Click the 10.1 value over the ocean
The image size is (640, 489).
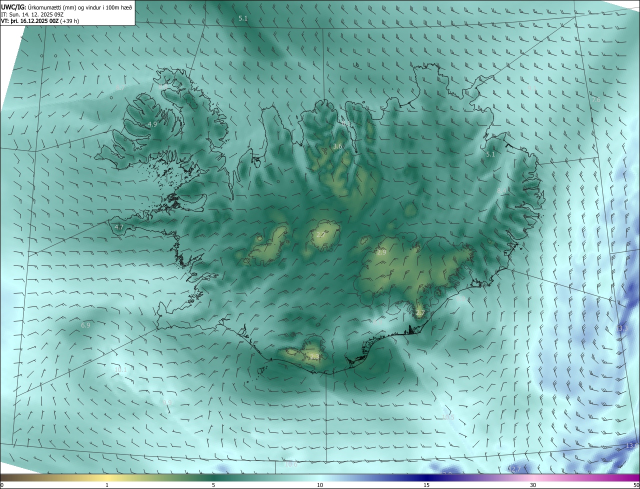(120, 370)
